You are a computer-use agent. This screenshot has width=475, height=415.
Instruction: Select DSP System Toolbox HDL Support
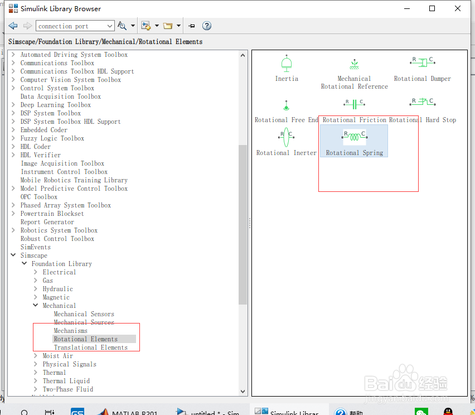[x=71, y=122]
